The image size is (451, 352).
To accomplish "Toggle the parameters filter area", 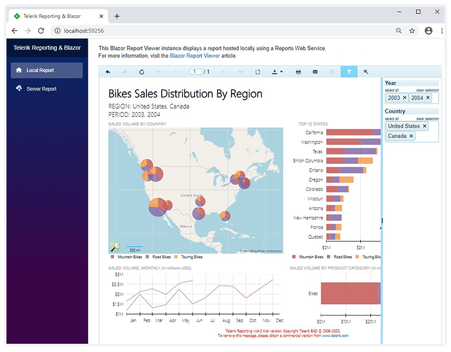I will [x=349, y=71].
